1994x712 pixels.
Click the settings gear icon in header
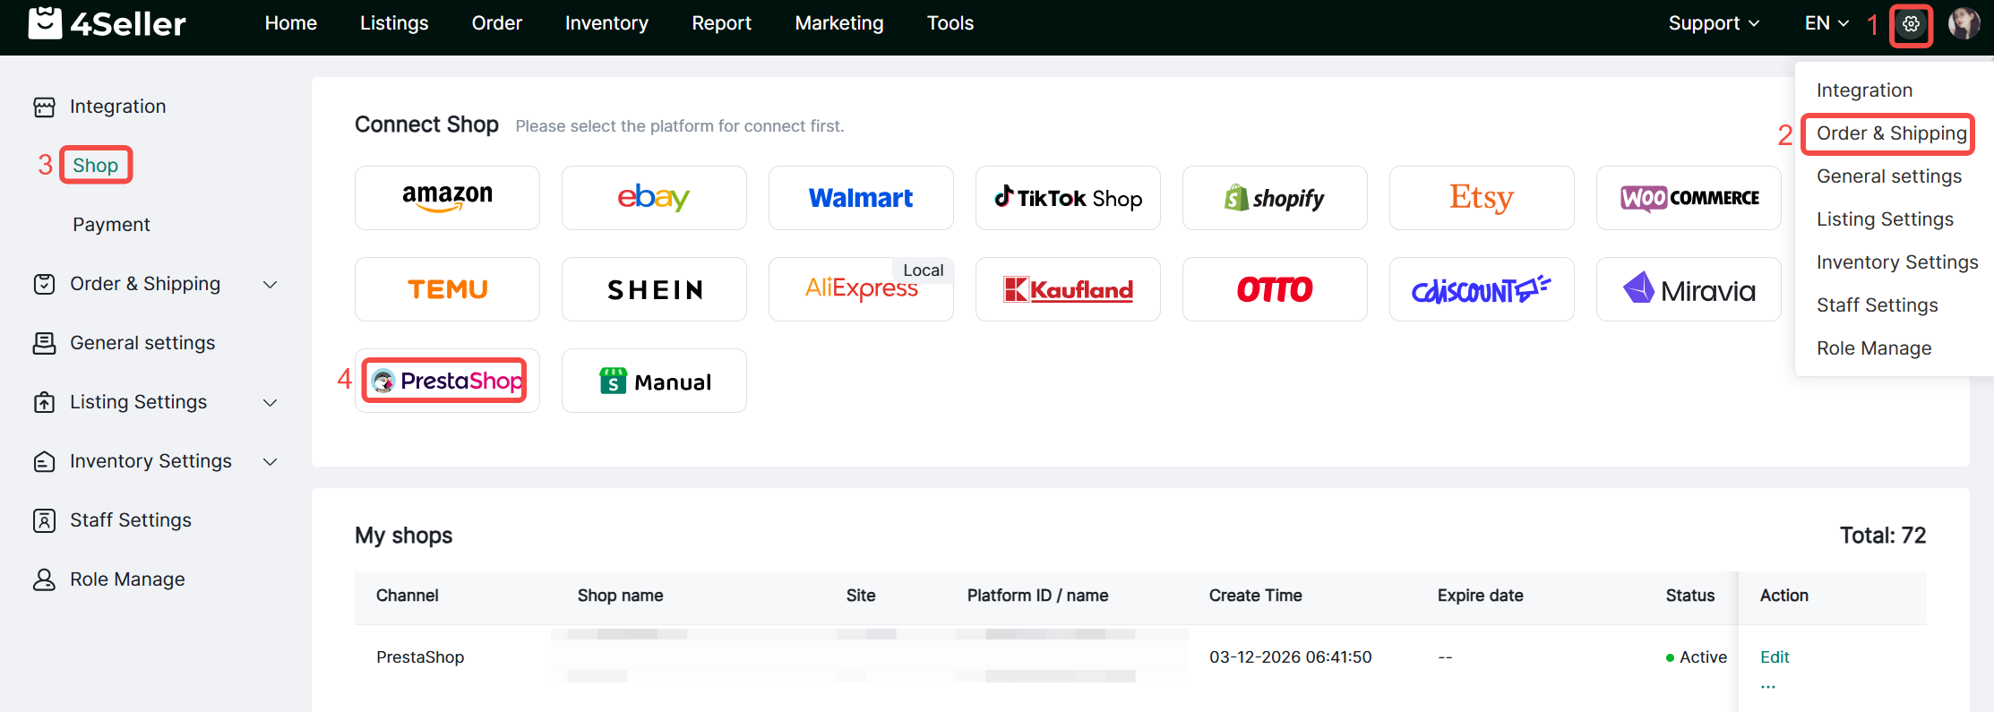(1911, 24)
